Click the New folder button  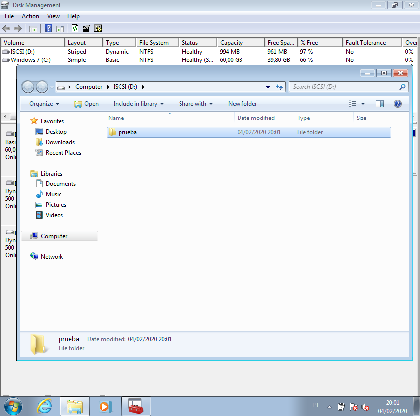(x=242, y=104)
